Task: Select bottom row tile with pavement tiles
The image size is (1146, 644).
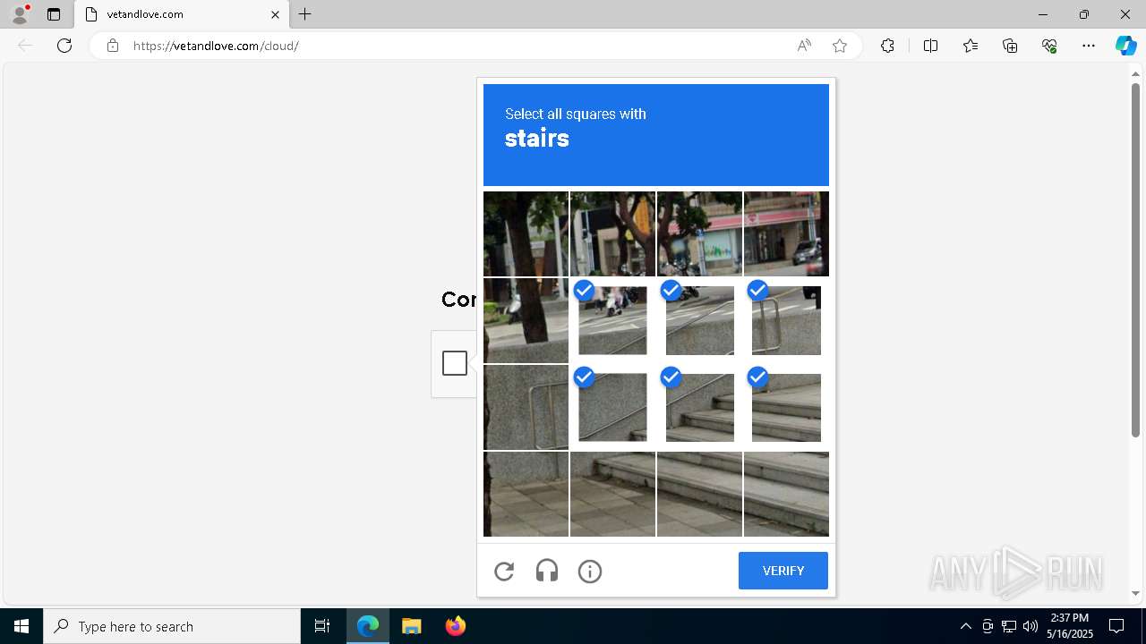Action: point(526,494)
